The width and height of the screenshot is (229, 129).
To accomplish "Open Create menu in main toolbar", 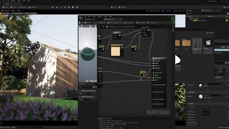I will pyautogui.click(x=5, y=7).
